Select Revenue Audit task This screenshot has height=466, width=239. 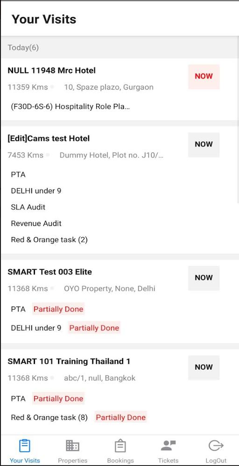tap(36, 224)
